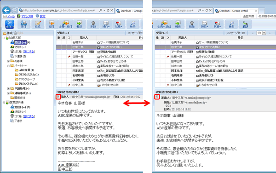Expand message header details in left window preview
Screen dimensions: 276x173
pos(58,97)
